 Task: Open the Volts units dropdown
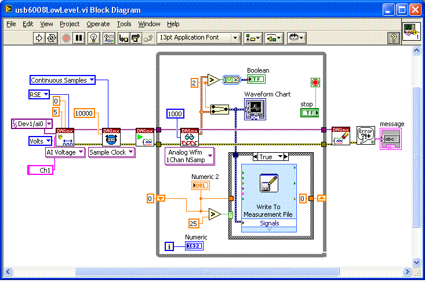[48, 141]
